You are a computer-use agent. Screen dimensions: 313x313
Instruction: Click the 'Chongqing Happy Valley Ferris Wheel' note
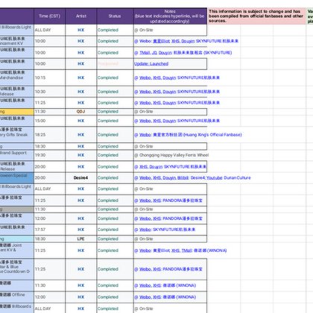[x=171, y=155]
